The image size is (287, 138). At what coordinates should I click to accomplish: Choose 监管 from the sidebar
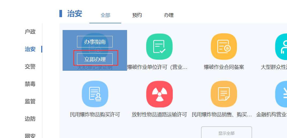pos(30,102)
